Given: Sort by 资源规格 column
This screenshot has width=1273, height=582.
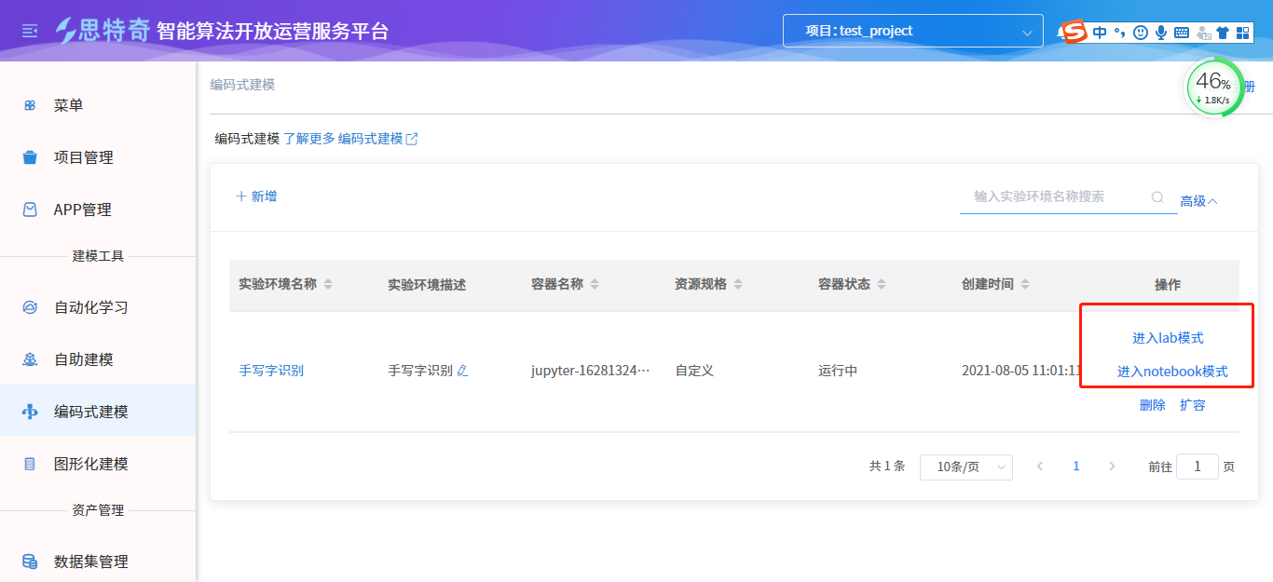Looking at the screenshot, I should pyautogui.click(x=738, y=284).
